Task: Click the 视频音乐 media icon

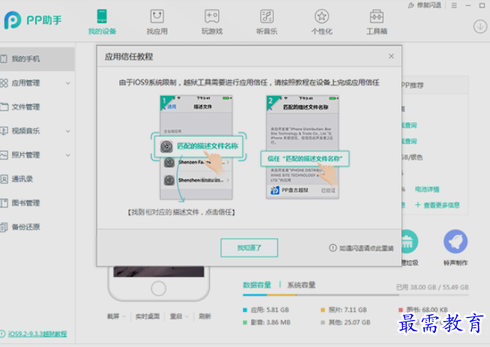Action: (x=4, y=131)
